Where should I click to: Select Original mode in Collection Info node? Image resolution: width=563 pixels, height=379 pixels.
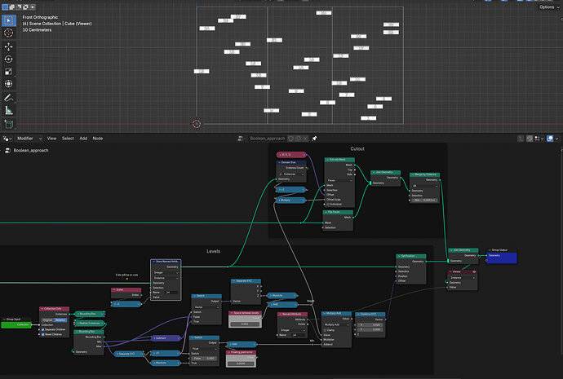47,320
